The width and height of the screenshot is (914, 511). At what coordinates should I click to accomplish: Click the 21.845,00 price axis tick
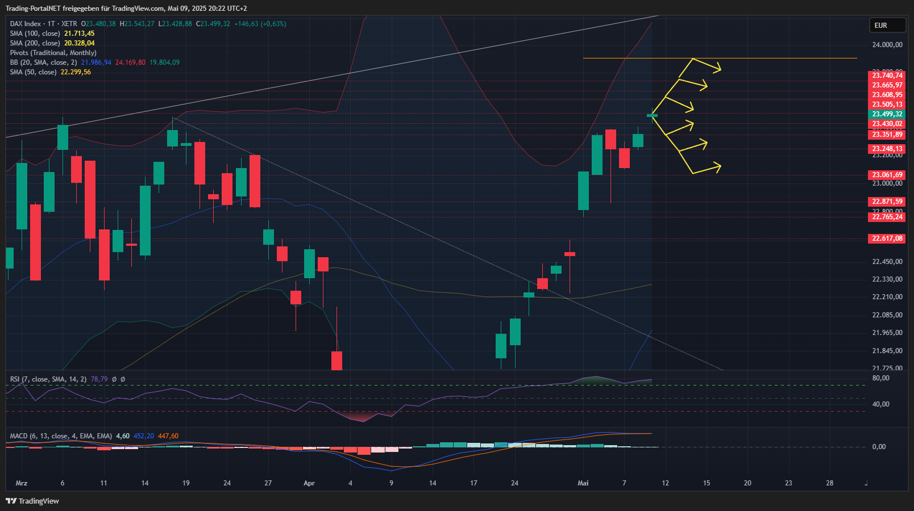click(x=887, y=351)
